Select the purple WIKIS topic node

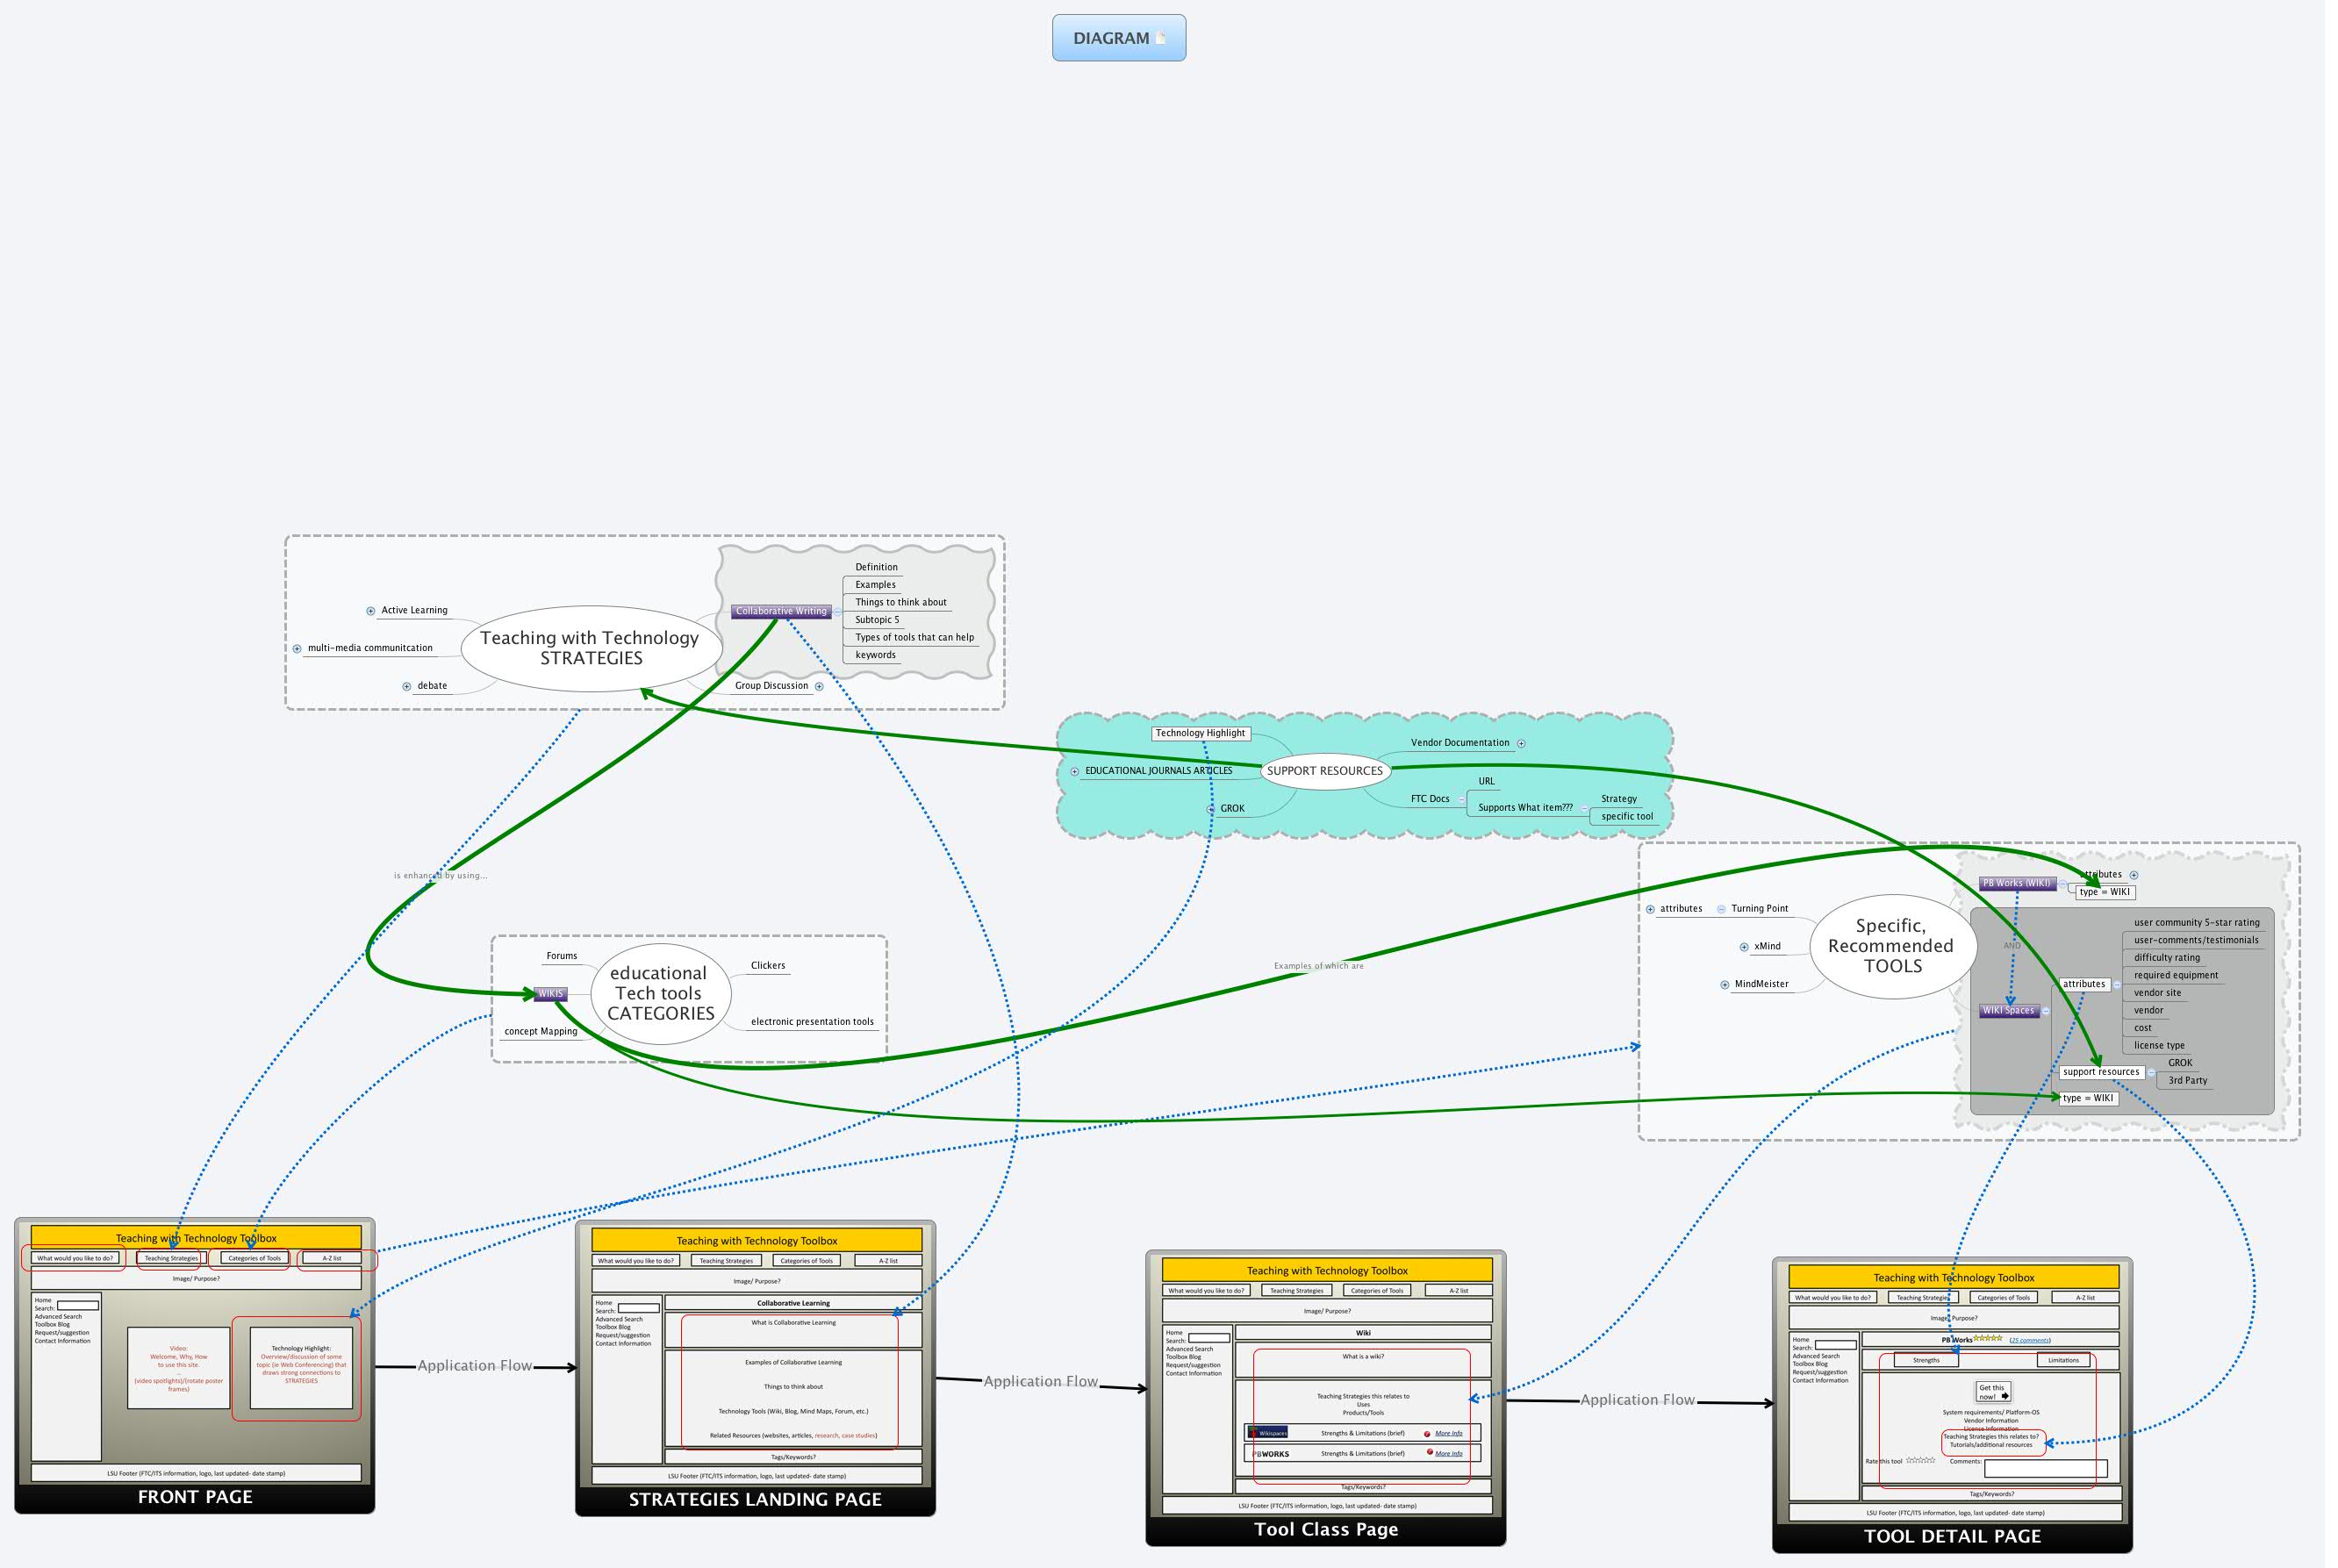pos(551,994)
